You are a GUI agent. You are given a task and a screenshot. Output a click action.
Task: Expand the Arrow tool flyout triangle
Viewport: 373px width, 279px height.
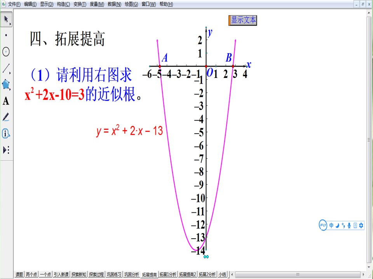point(10,24)
